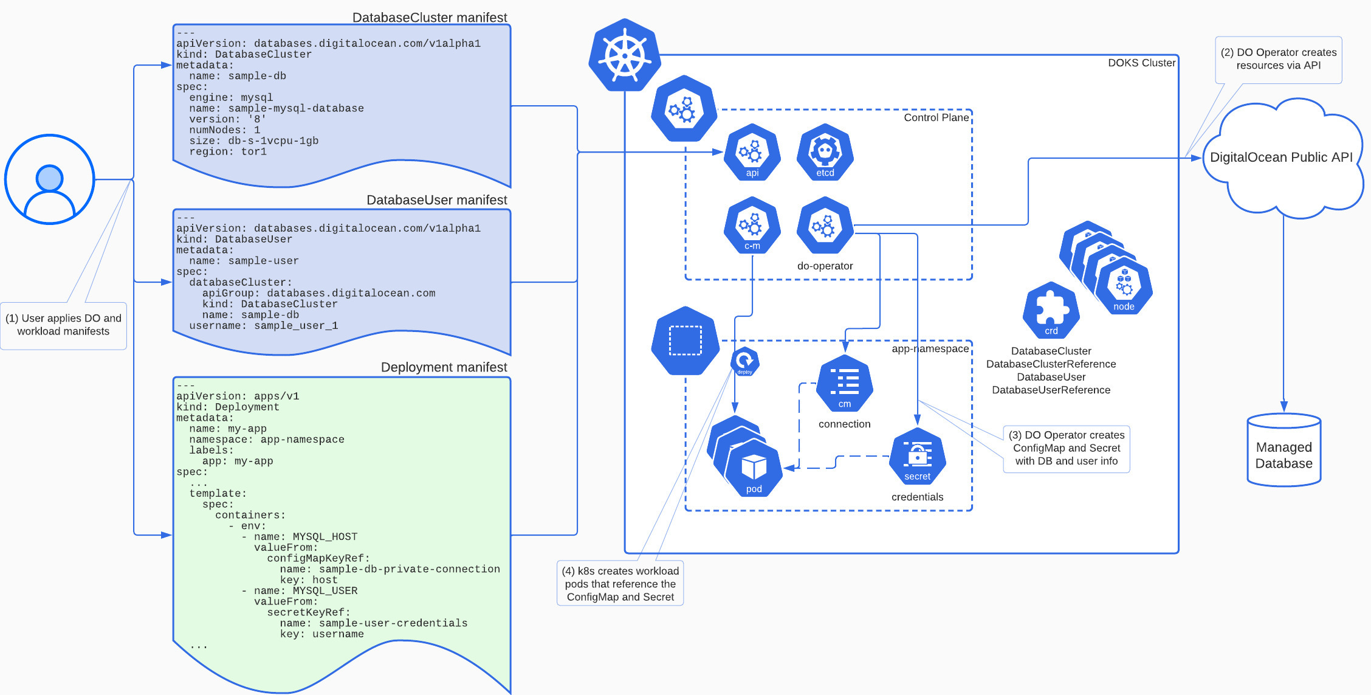The image size is (1371, 695).
Task: Click the DatabaseClusterReference CRD name
Action: pyautogui.click(x=1051, y=364)
